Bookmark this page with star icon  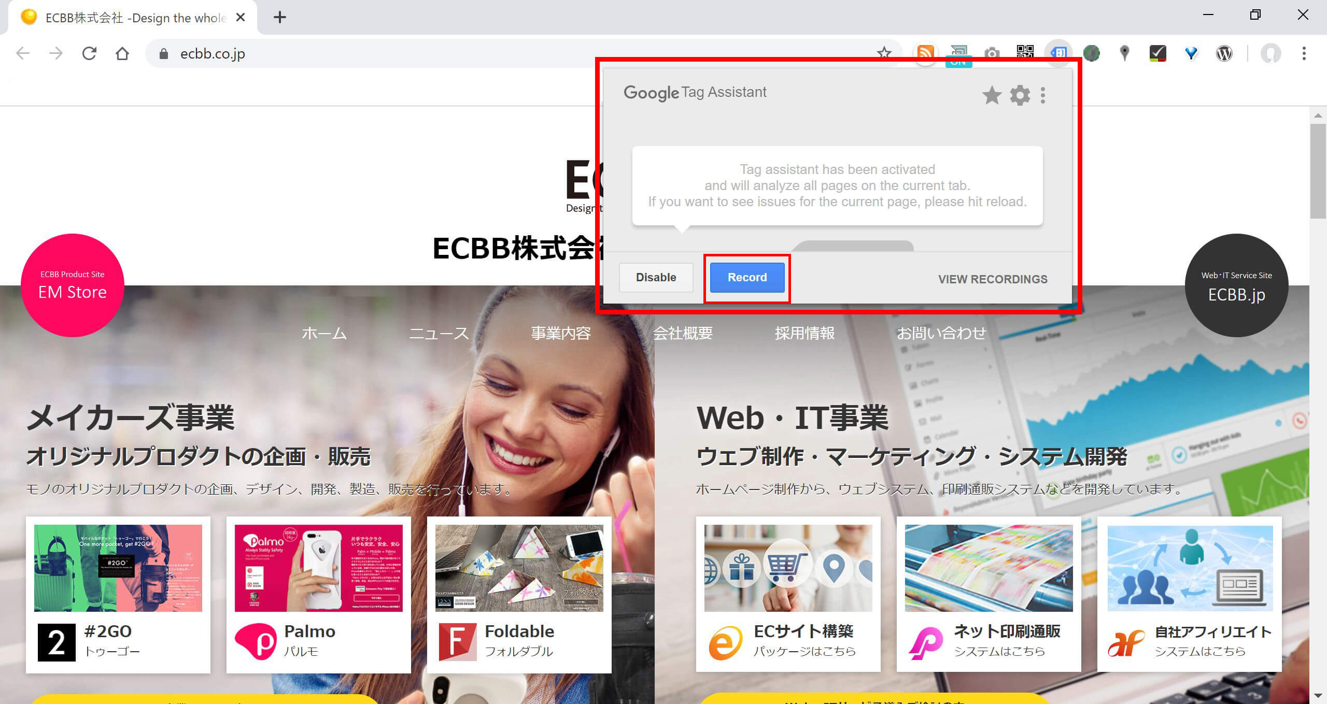click(x=884, y=53)
